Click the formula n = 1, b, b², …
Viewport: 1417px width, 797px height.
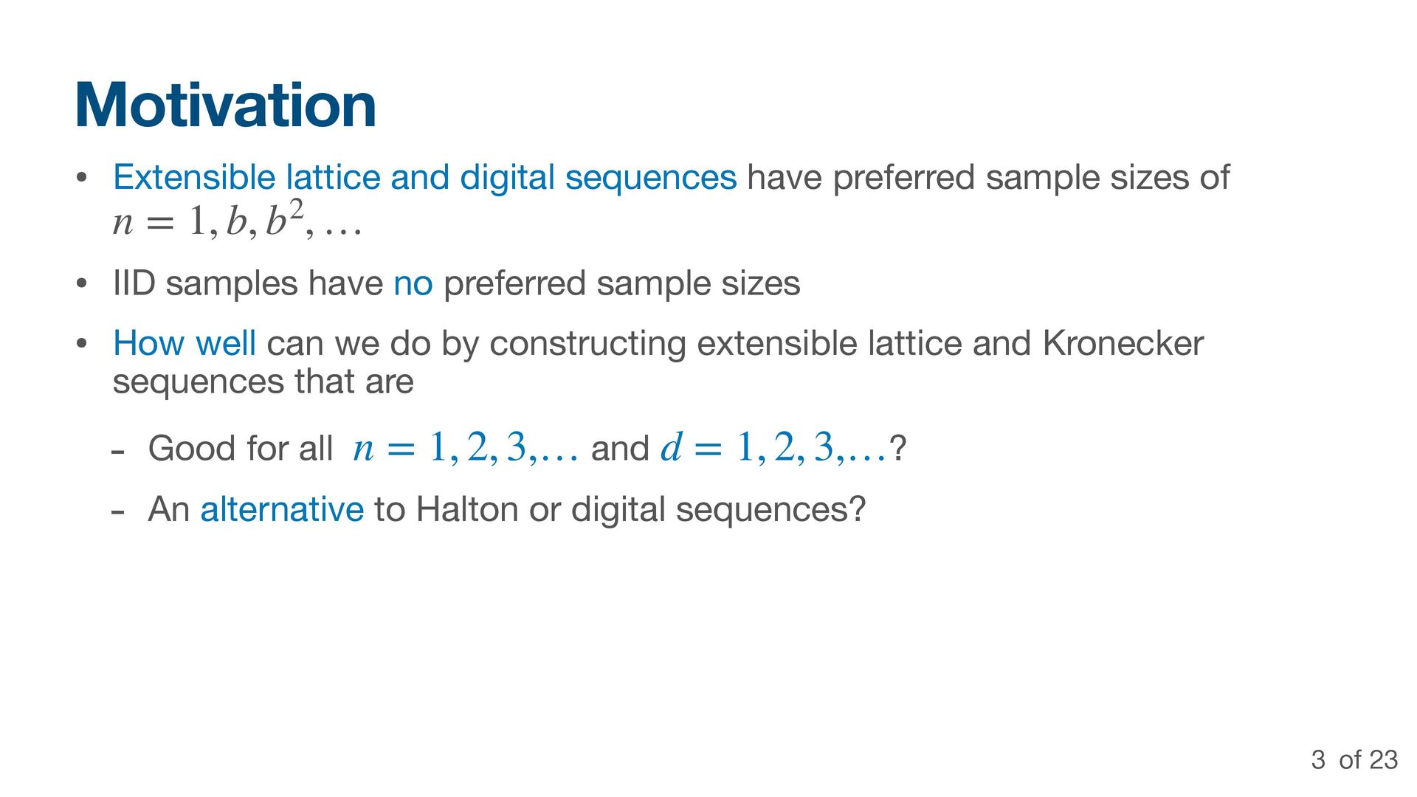(237, 219)
